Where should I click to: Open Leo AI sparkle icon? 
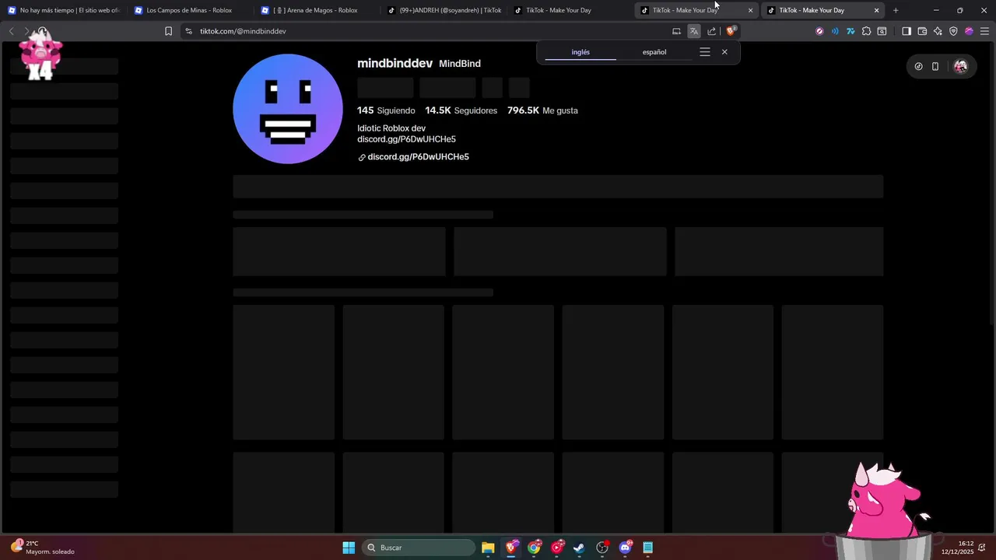pyautogui.click(x=938, y=31)
